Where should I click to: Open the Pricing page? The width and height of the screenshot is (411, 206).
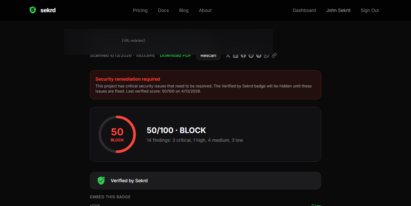pos(140,10)
